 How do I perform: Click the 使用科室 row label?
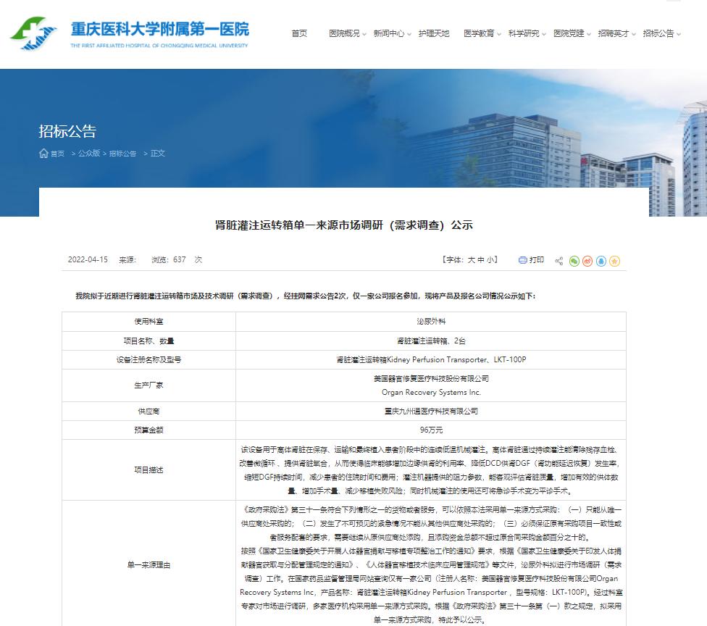click(148, 322)
